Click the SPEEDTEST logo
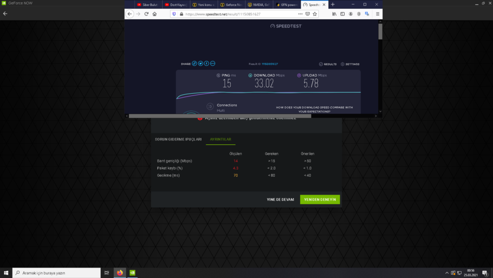 [286, 26]
